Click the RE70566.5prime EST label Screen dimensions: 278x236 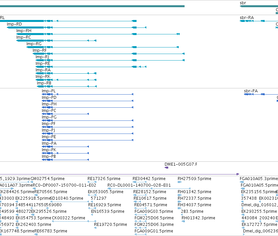pos(51,192)
